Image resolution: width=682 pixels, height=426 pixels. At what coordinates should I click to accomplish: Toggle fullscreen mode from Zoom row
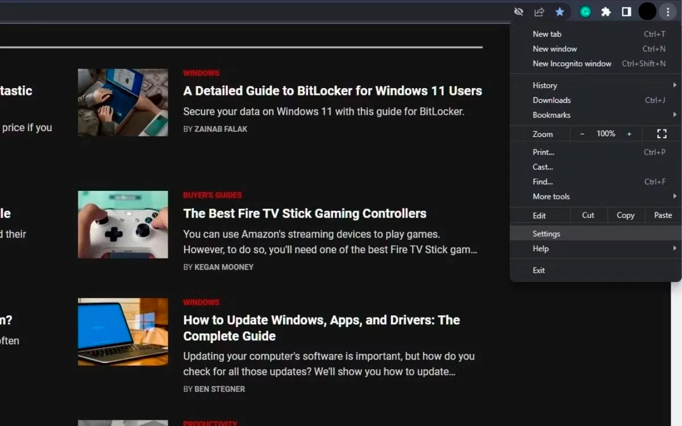(662, 134)
